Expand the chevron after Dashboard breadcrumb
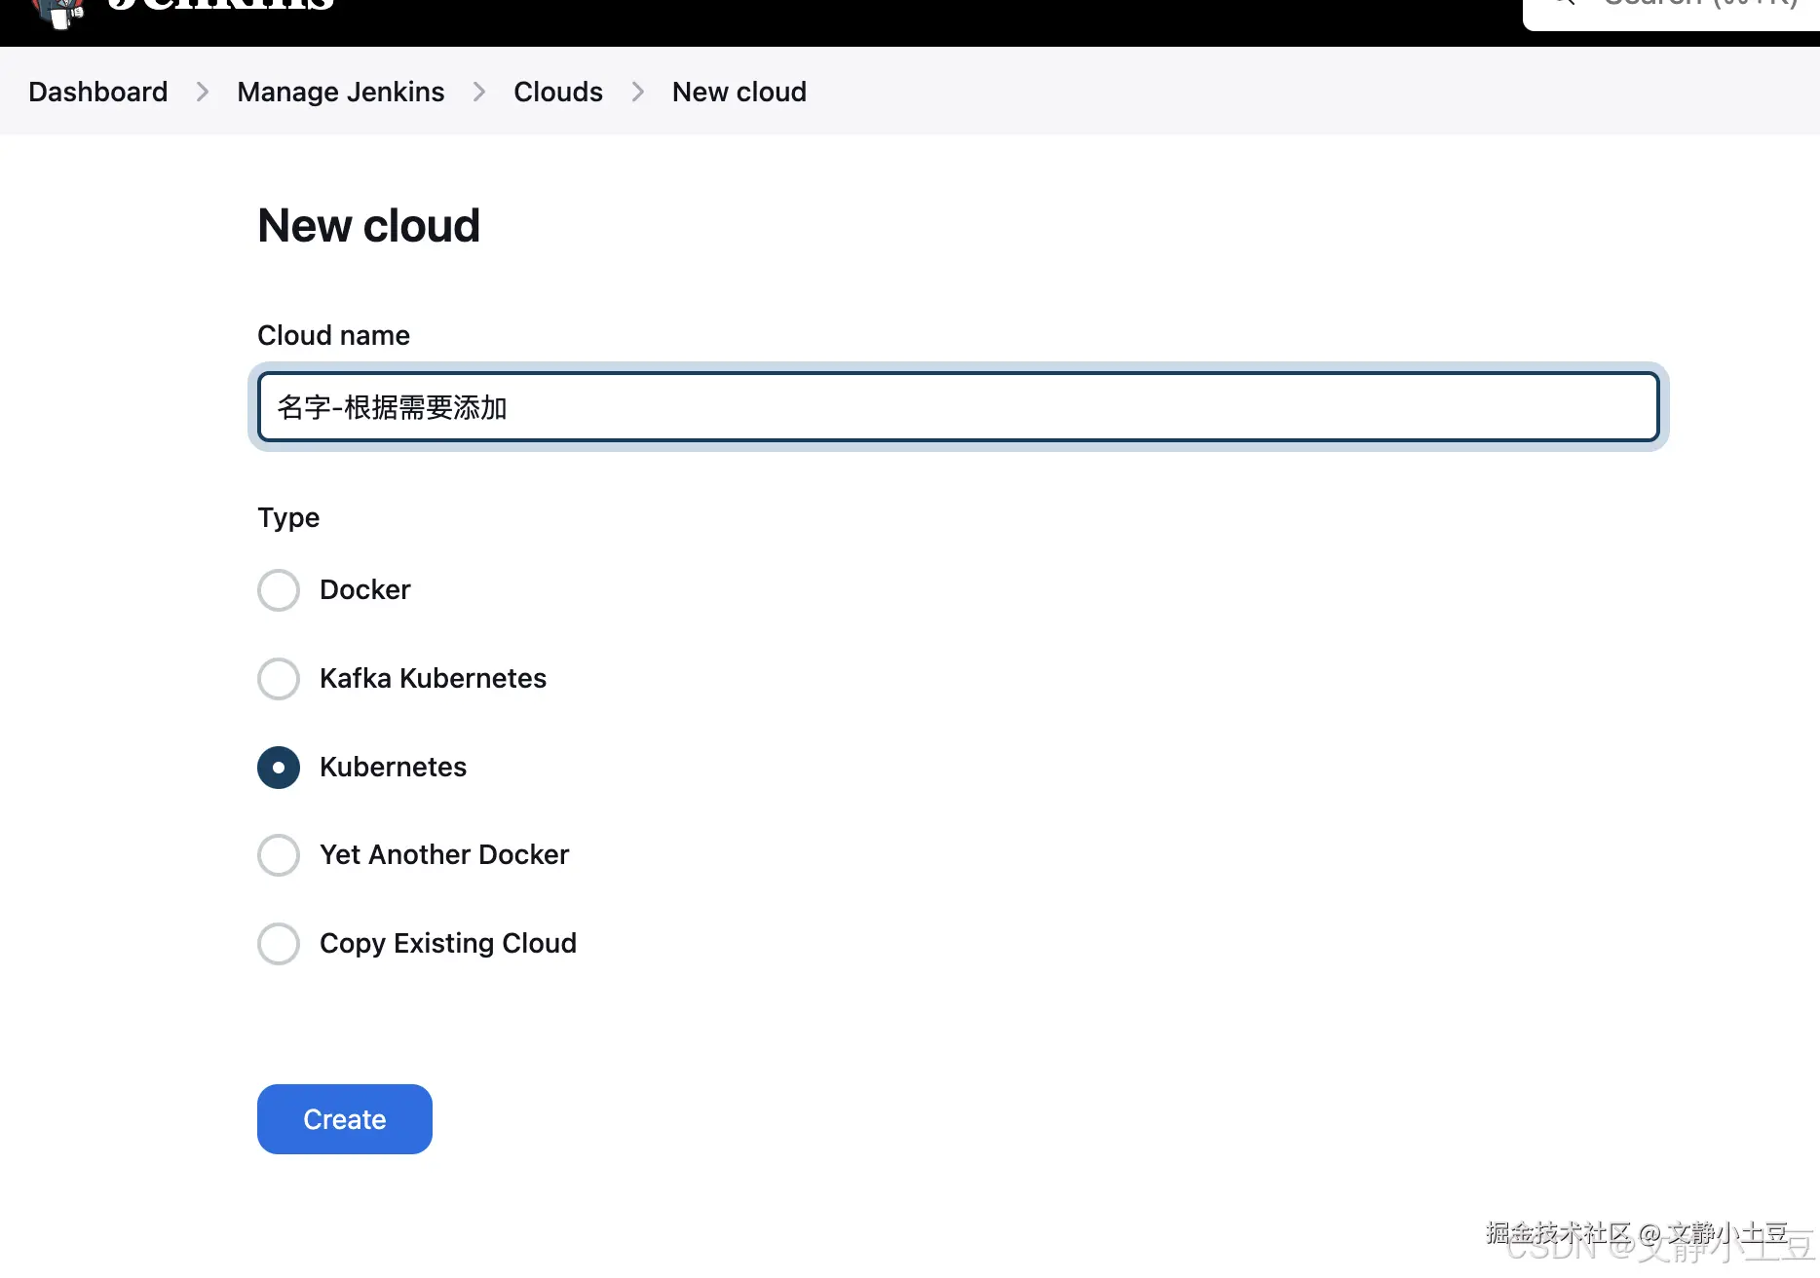Viewport: 1820px width, 1278px height. click(203, 92)
